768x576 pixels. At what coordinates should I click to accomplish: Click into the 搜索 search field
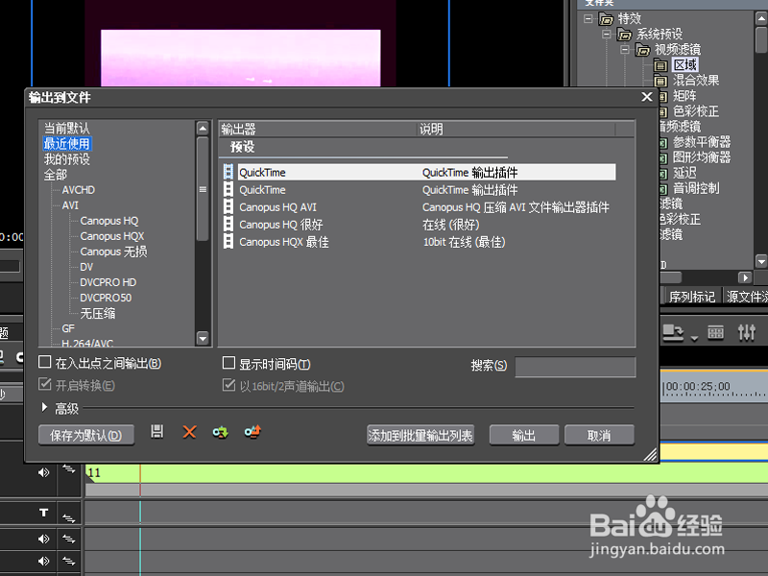(x=575, y=367)
